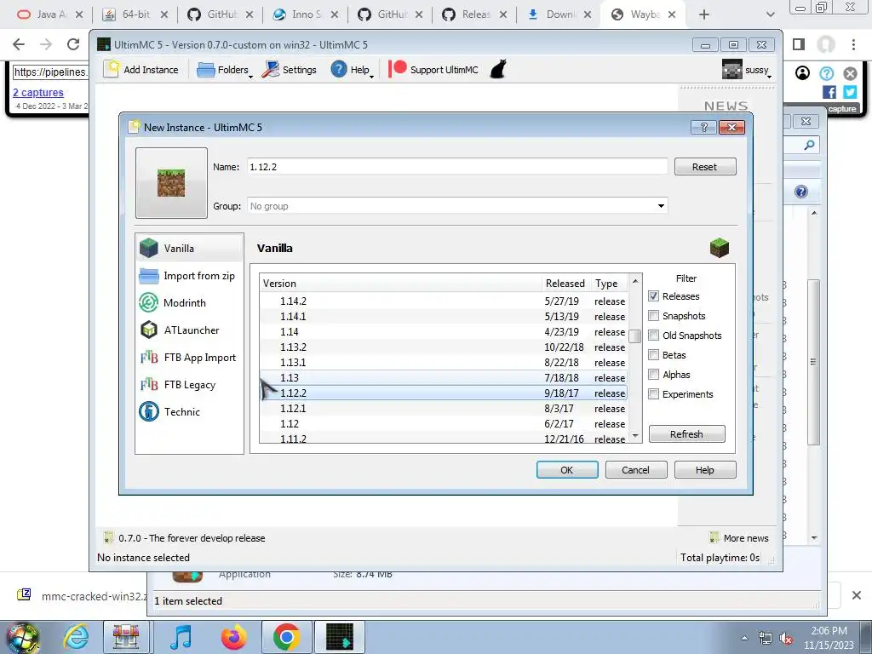Click the Facebook share icon in Wayback toolbar

829,92
